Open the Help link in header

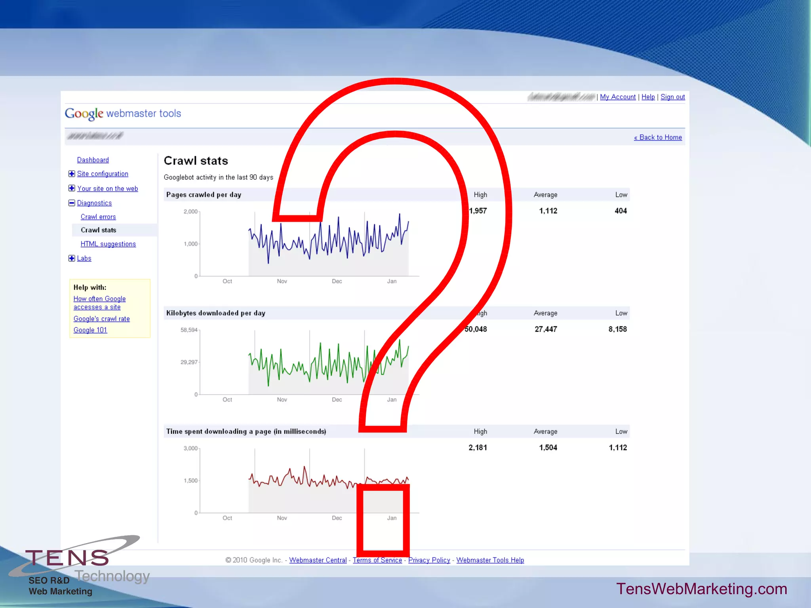pyautogui.click(x=648, y=97)
